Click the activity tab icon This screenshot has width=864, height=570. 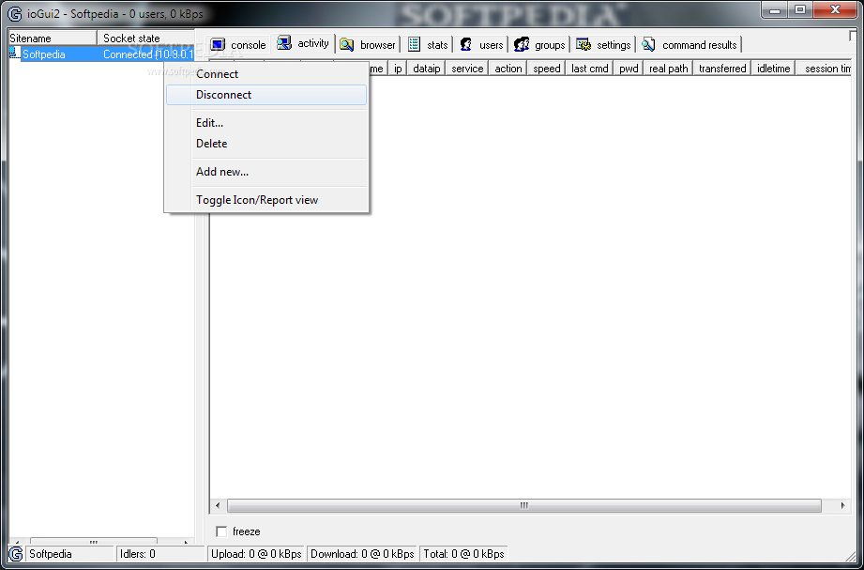click(284, 43)
